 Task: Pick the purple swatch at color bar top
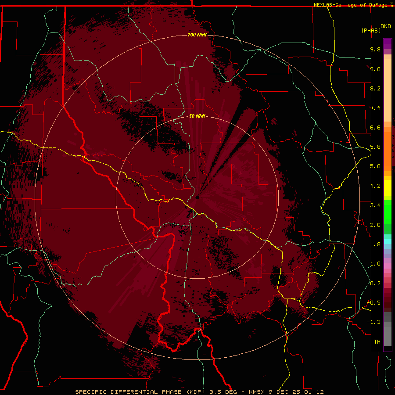(388, 43)
